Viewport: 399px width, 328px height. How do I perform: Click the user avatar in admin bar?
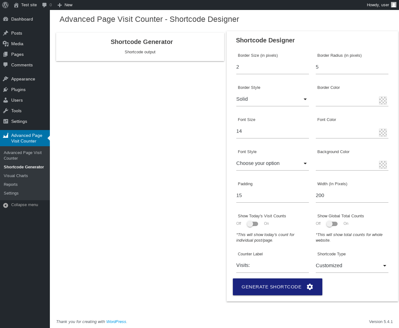[x=394, y=5]
